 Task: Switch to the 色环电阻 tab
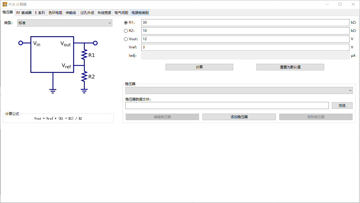click(x=55, y=13)
